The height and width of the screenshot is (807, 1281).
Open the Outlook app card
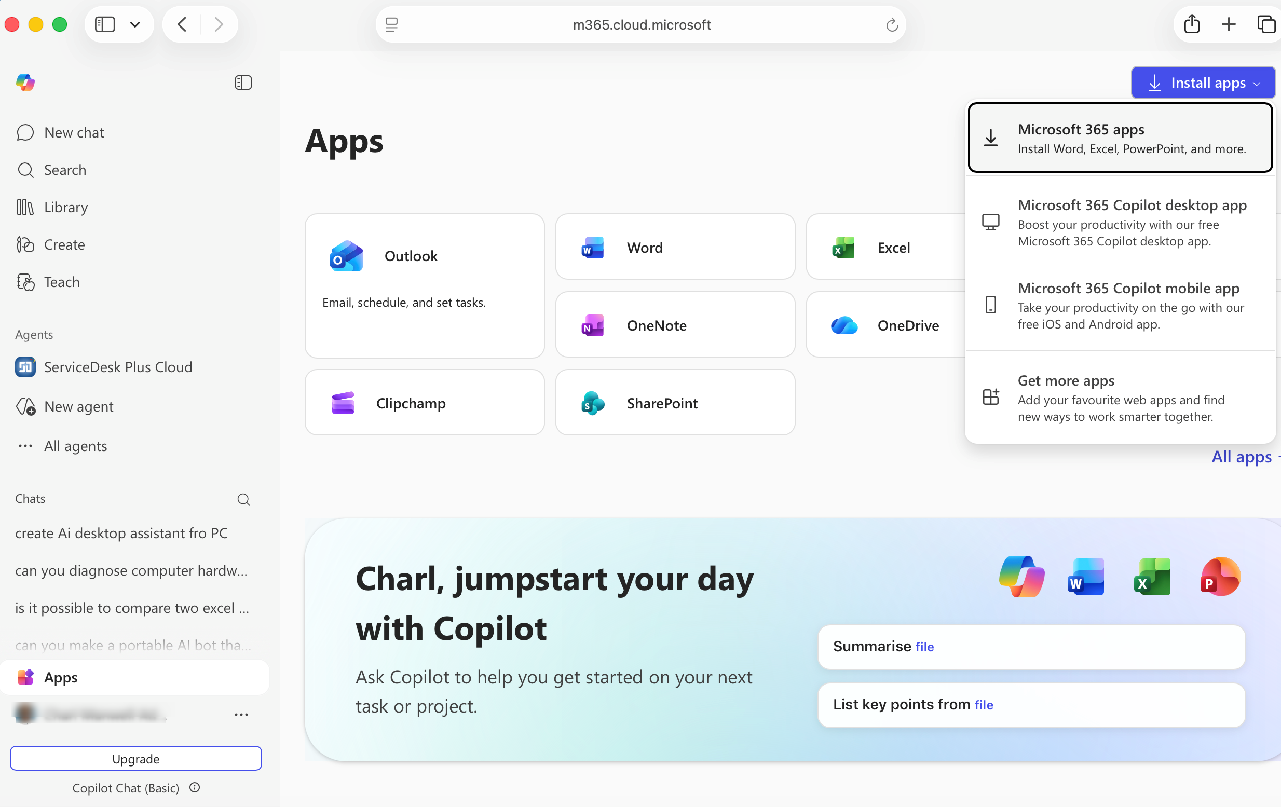(x=425, y=285)
